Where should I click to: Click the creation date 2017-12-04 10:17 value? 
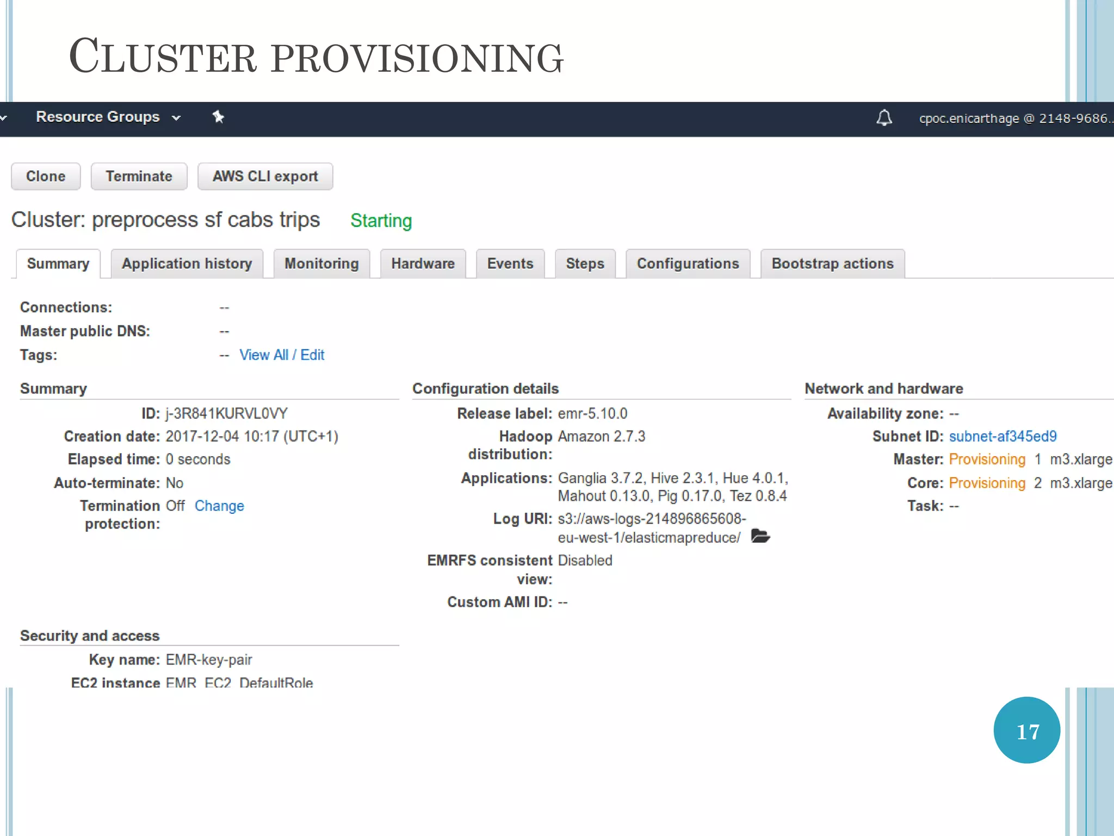coord(252,437)
